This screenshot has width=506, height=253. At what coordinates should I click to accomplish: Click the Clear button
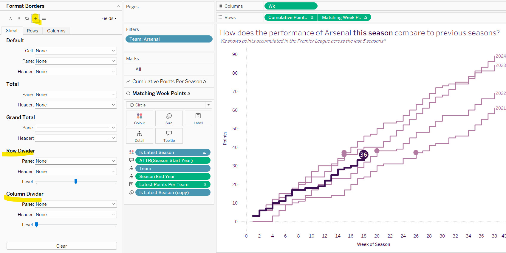(62, 246)
